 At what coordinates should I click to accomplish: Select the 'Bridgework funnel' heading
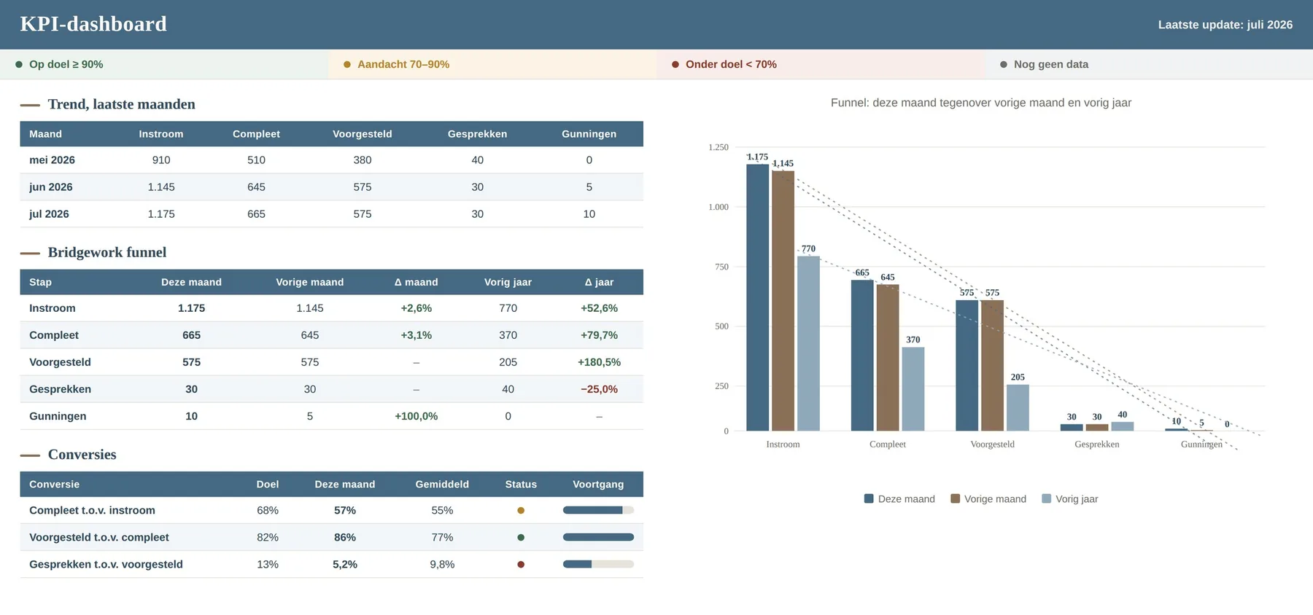(107, 252)
